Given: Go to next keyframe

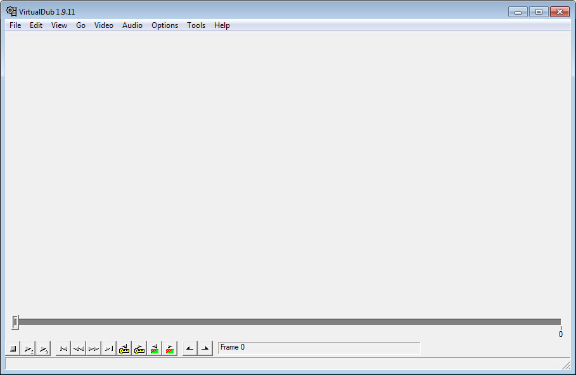Looking at the screenshot, I should coord(139,348).
